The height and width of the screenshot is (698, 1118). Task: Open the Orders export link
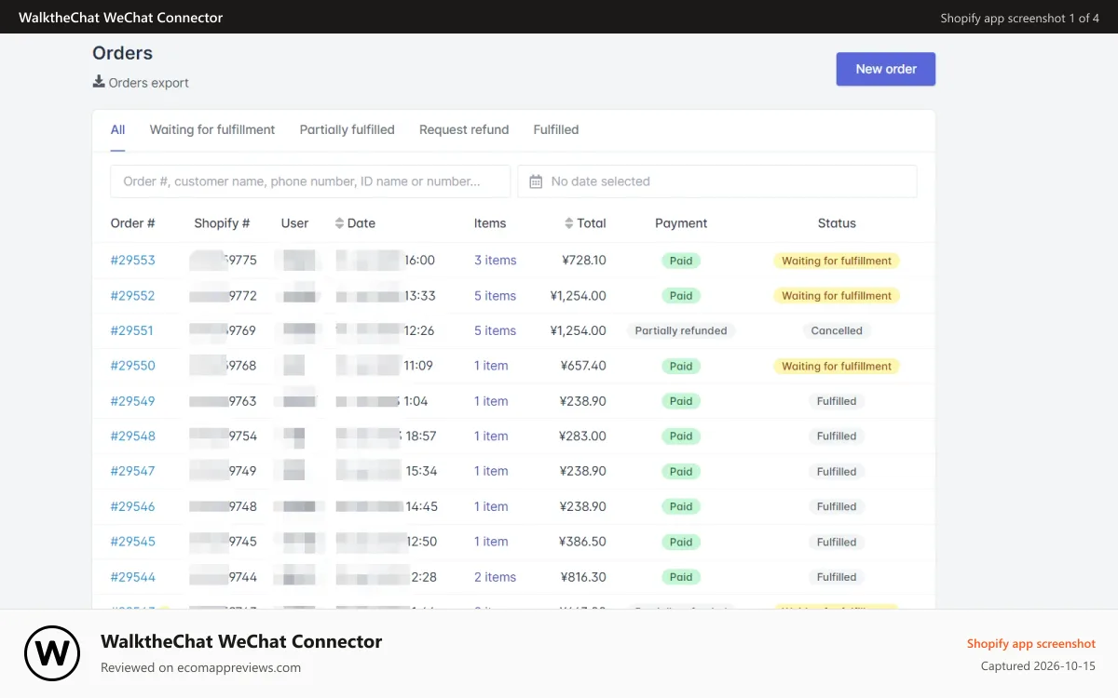point(141,82)
